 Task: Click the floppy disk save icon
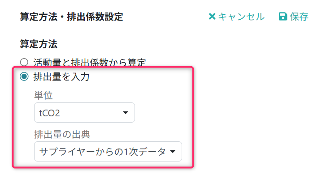click(x=283, y=17)
